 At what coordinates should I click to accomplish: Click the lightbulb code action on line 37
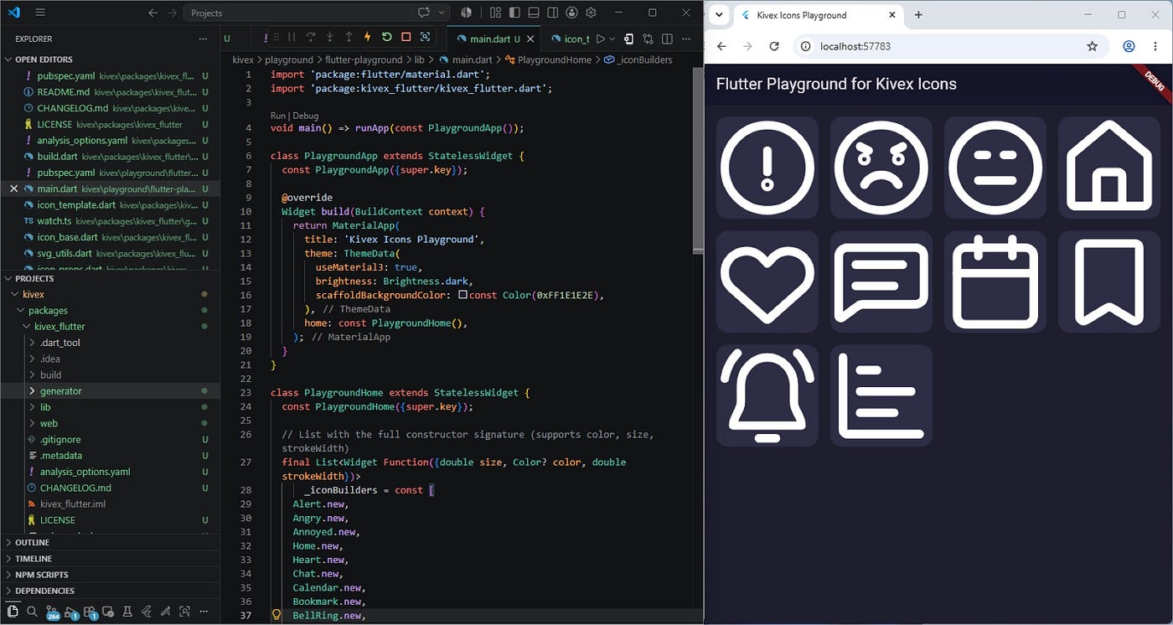tap(276, 615)
